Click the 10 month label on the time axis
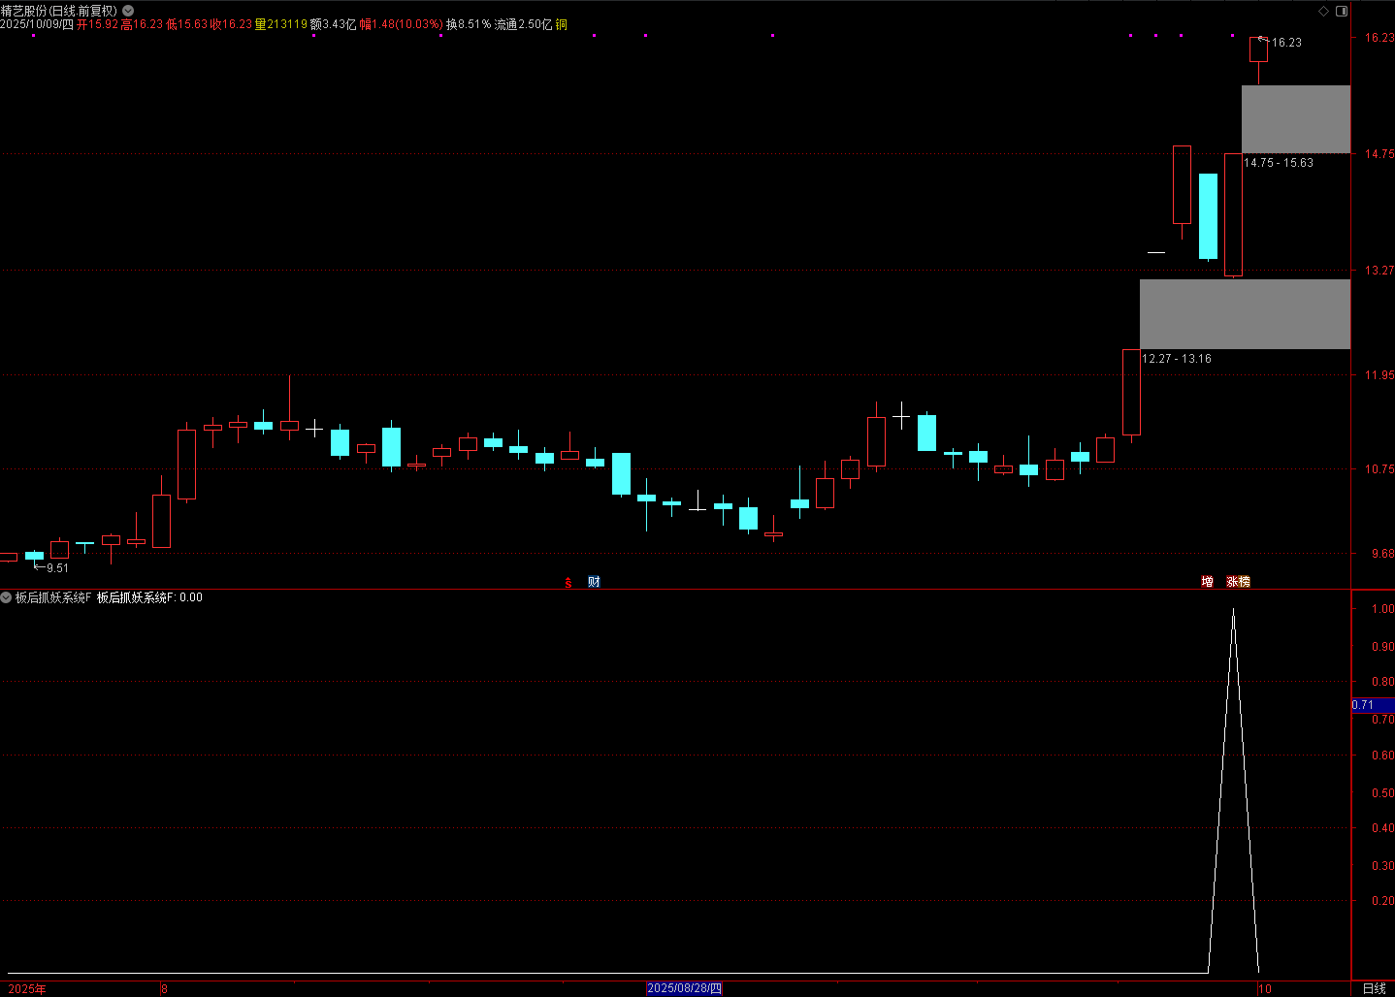The width and height of the screenshot is (1395, 997). coord(1264,989)
